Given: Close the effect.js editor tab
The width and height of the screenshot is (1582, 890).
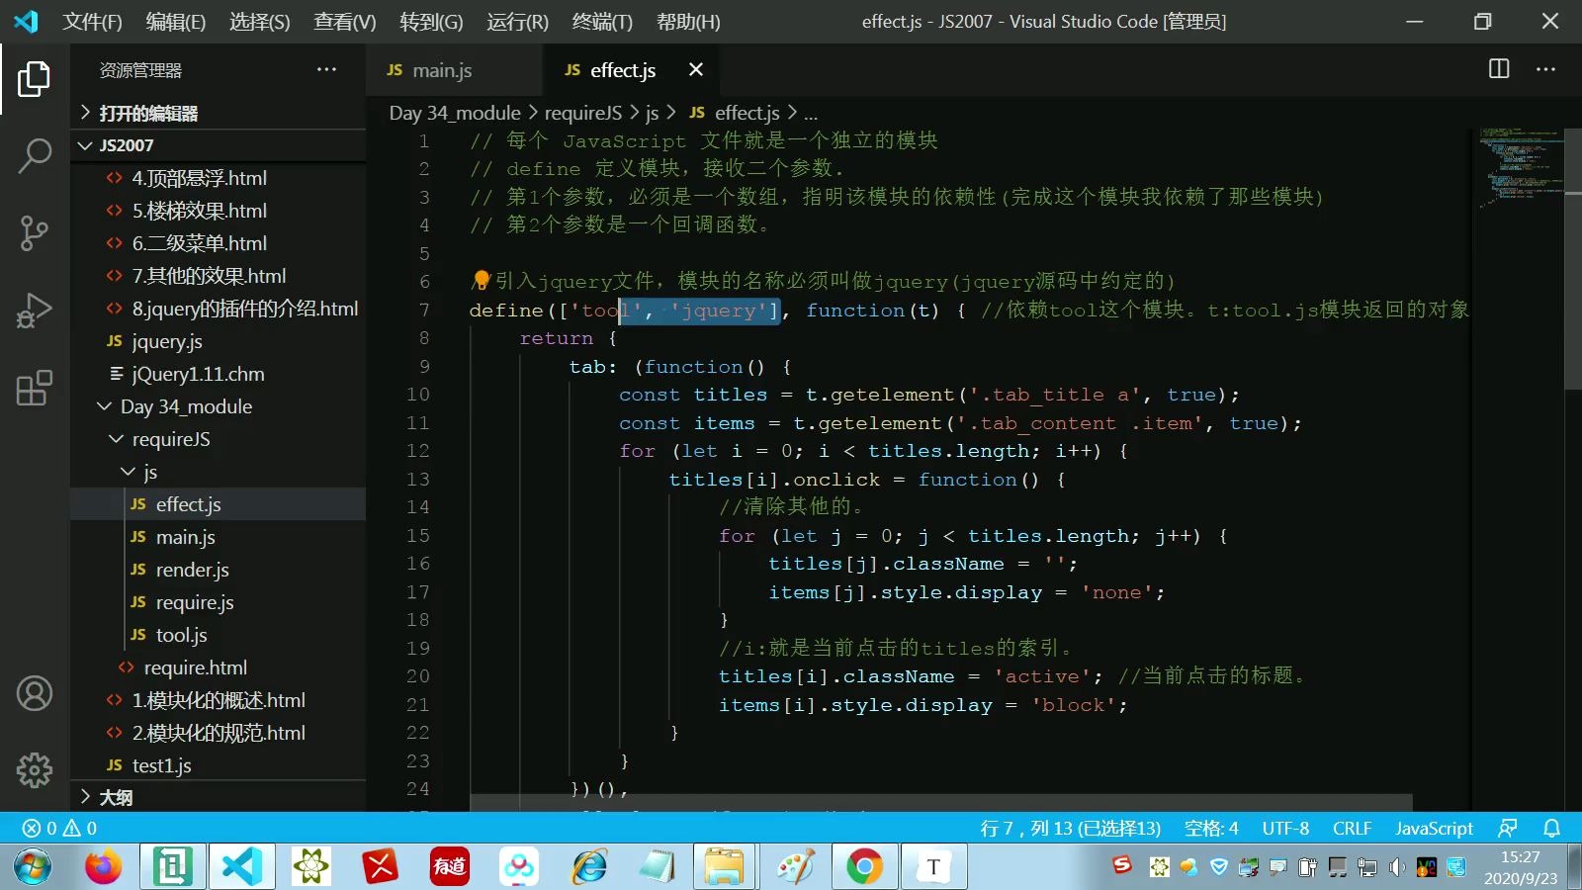Looking at the screenshot, I should pos(696,69).
